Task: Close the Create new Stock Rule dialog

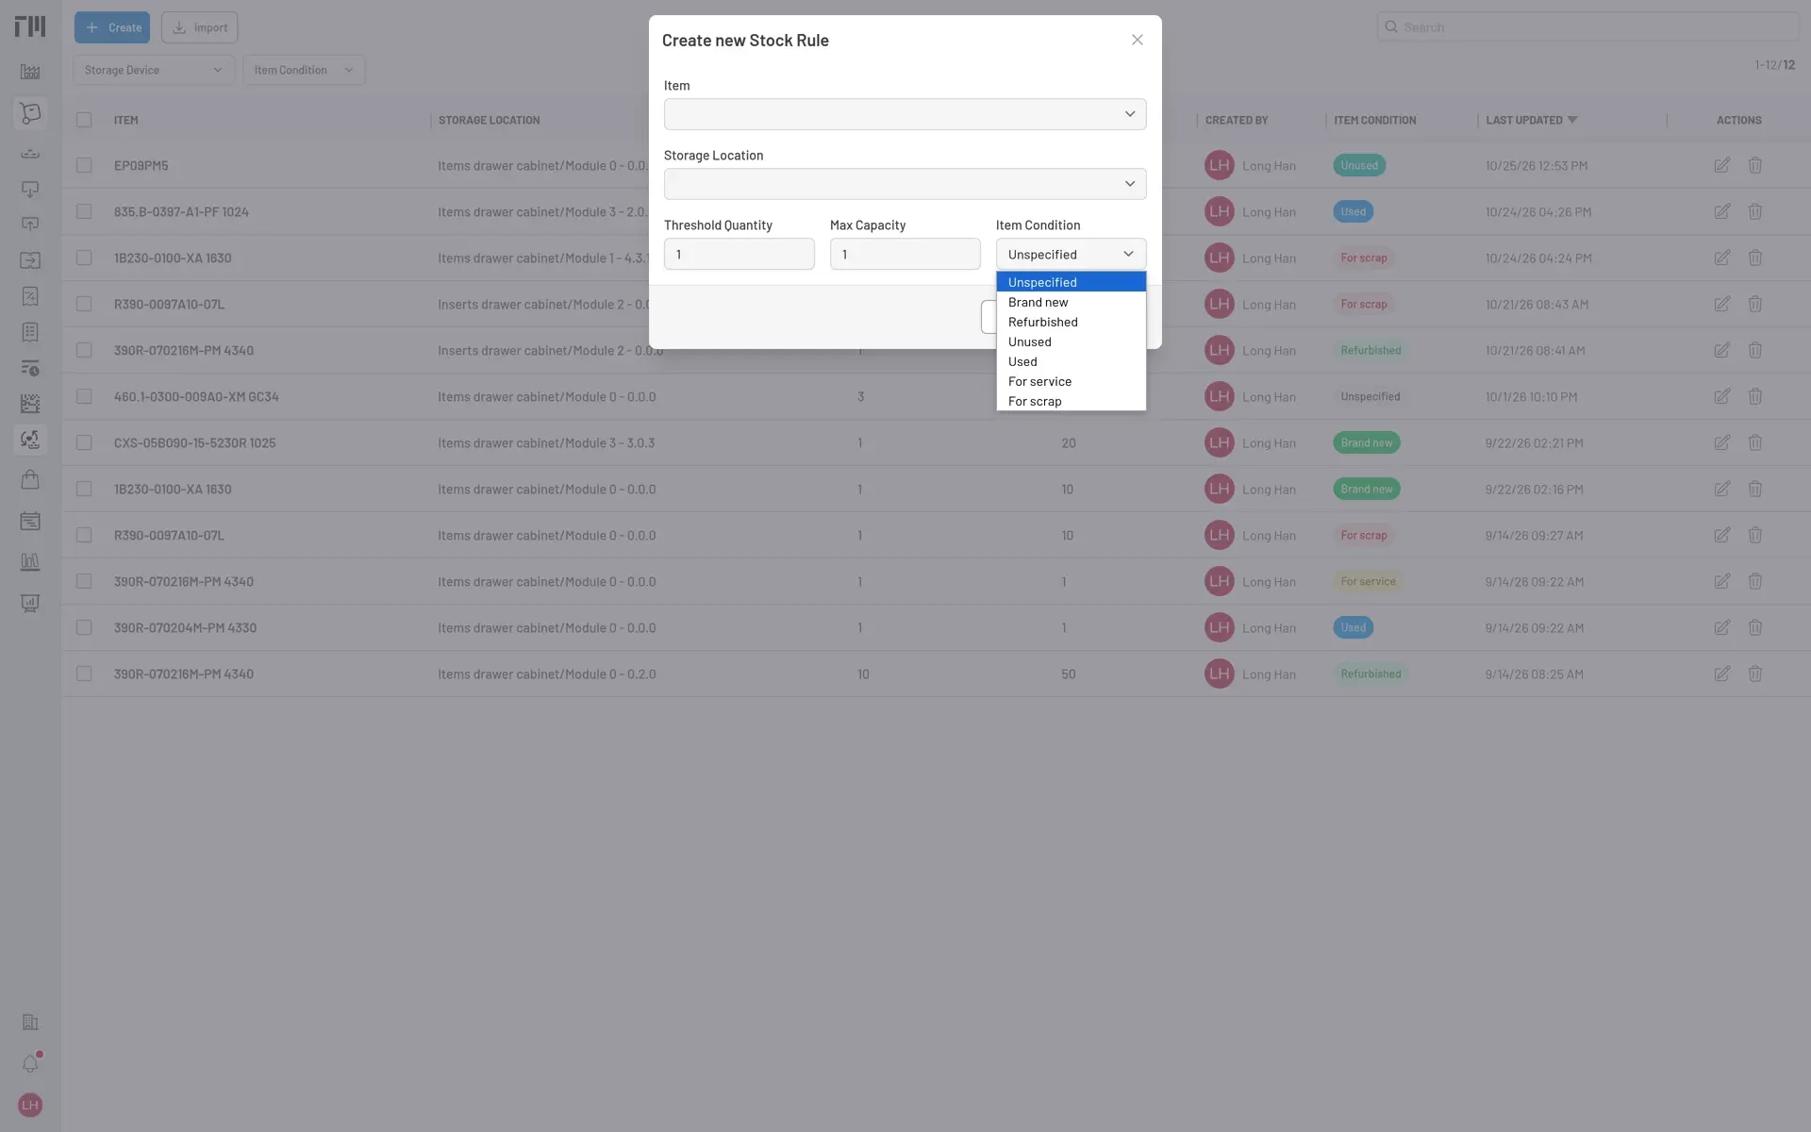Action: point(1138,40)
